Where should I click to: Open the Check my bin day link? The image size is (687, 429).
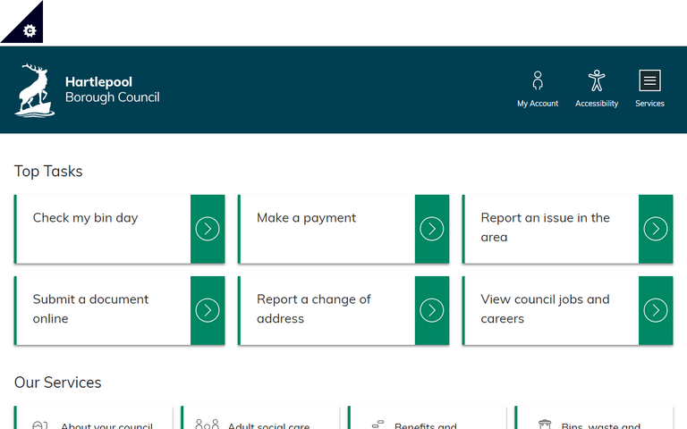pos(86,218)
